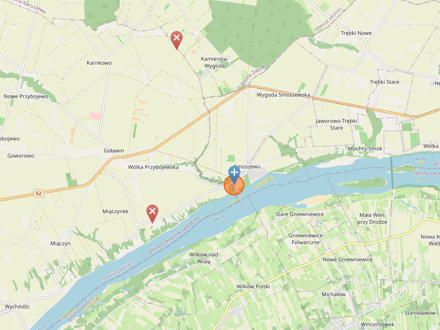The width and height of the screenshot is (440, 330).
Task: Click the road 62 shield badge
Action: click(39, 193)
